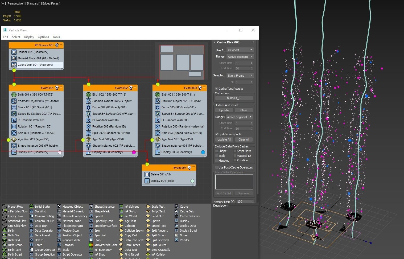Pick the Collision Spawn icon in depot

coord(121,231)
